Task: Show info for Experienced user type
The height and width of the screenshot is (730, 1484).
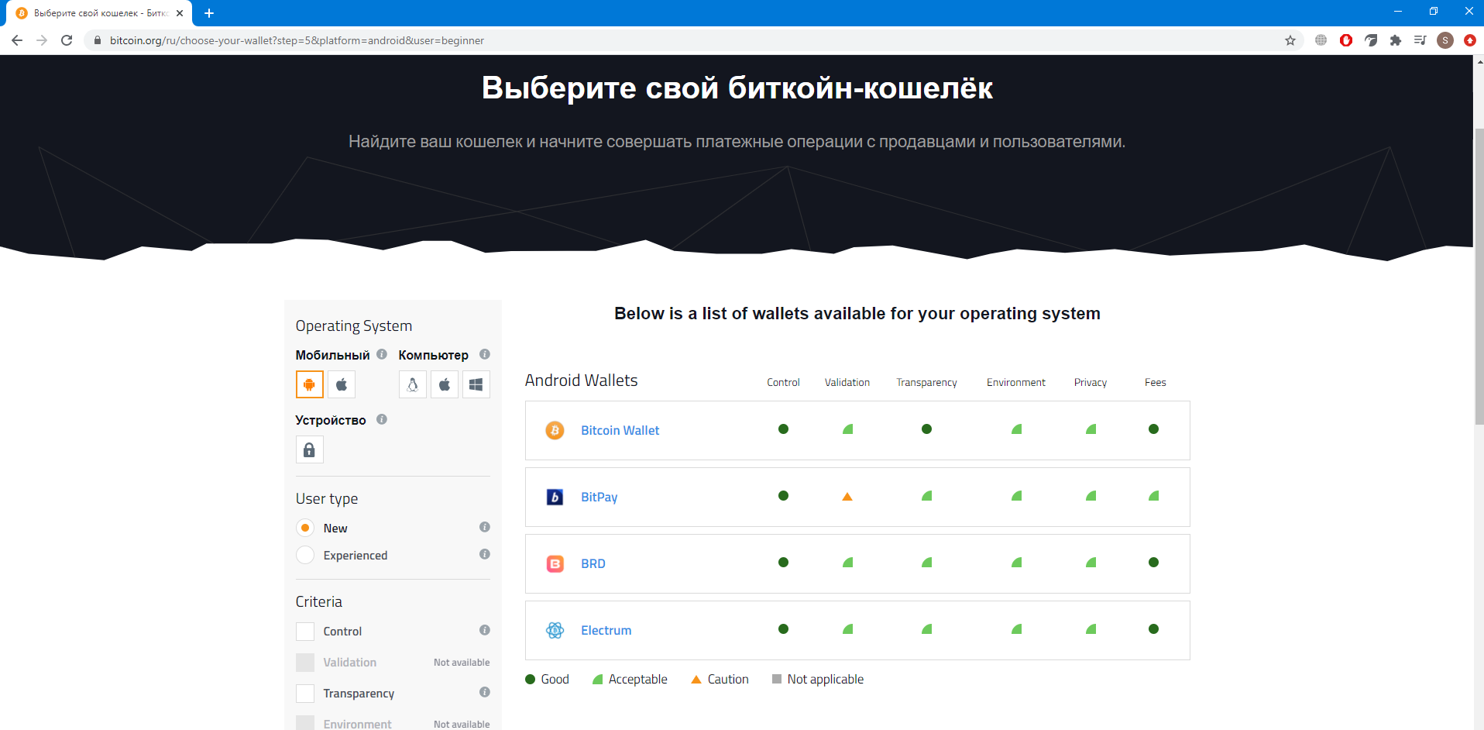Action: (x=485, y=554)
